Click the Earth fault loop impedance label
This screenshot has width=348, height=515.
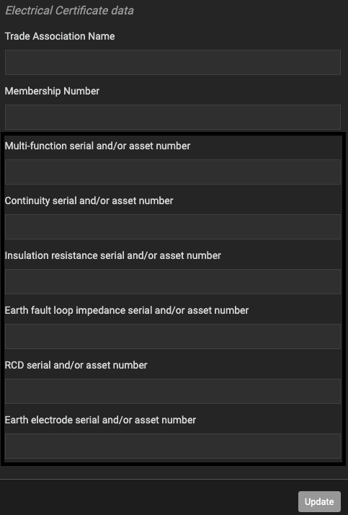click(x=127, y=310)
